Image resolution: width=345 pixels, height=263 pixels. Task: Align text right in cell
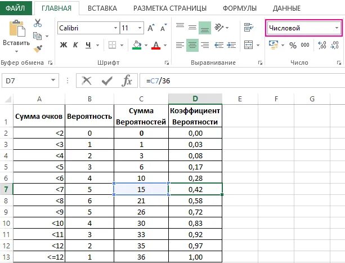tap(205, 45)
